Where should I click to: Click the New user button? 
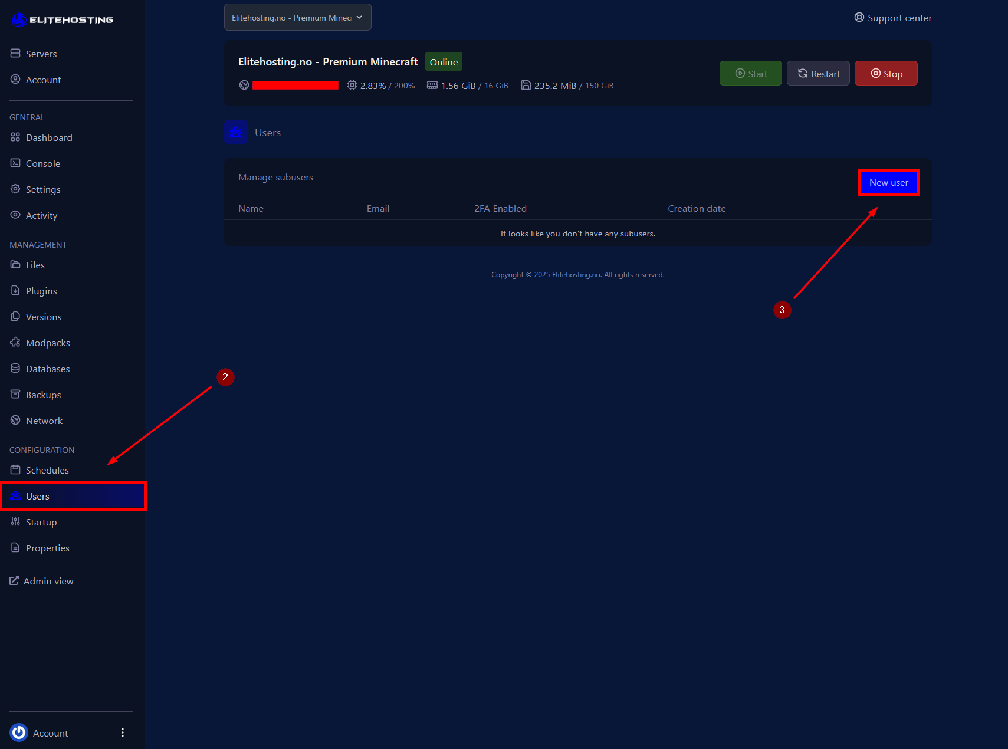click(x=888, y=182)
